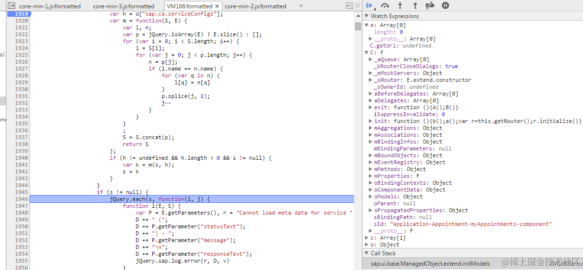Expand the oModels: Object property

371,196
